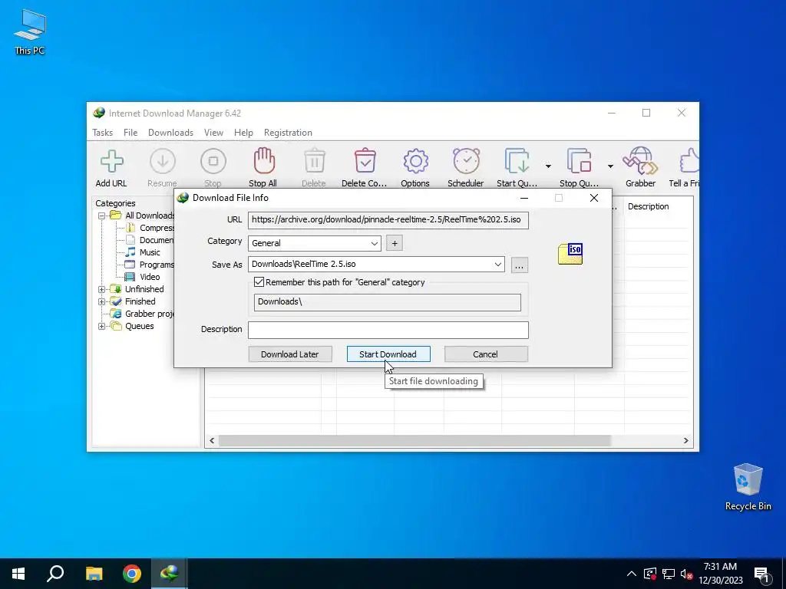Click the Download Later button
This screenshot has height=589, width=786.
click(x=289, y=354)
